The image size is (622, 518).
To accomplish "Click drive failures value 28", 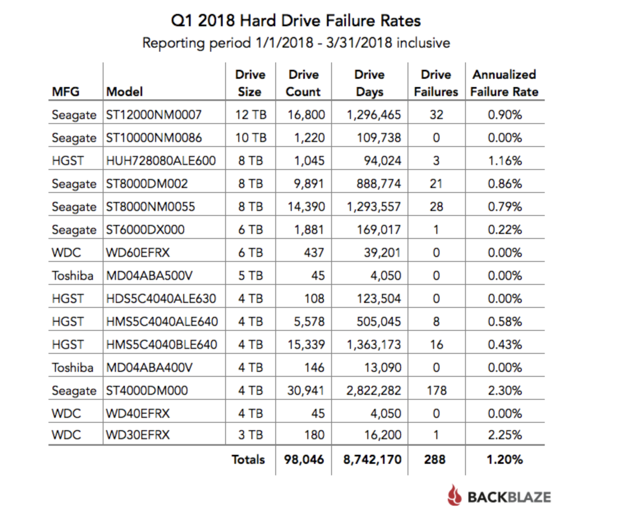I will tap(436, 206).
